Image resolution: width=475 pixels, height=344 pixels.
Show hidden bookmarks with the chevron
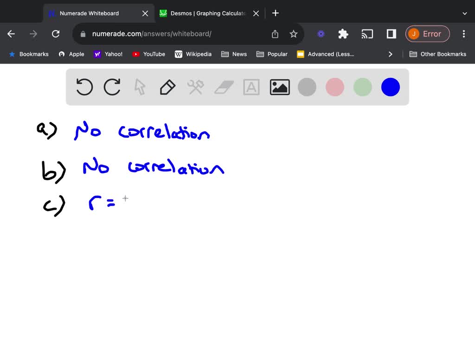tap(391, 54)
